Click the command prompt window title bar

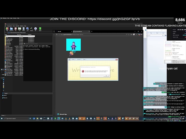point(38,44)
